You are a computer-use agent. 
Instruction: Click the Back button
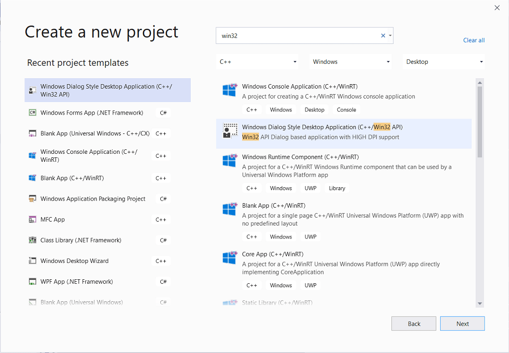point(413,324)
